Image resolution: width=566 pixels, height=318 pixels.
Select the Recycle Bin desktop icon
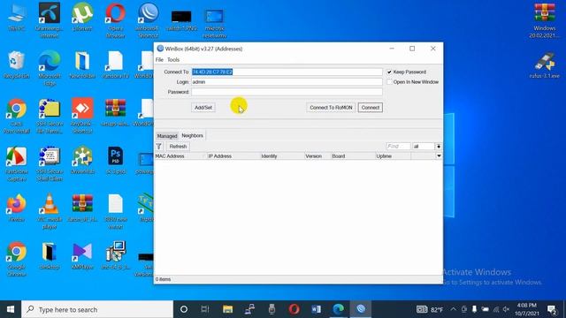(16, 64)
